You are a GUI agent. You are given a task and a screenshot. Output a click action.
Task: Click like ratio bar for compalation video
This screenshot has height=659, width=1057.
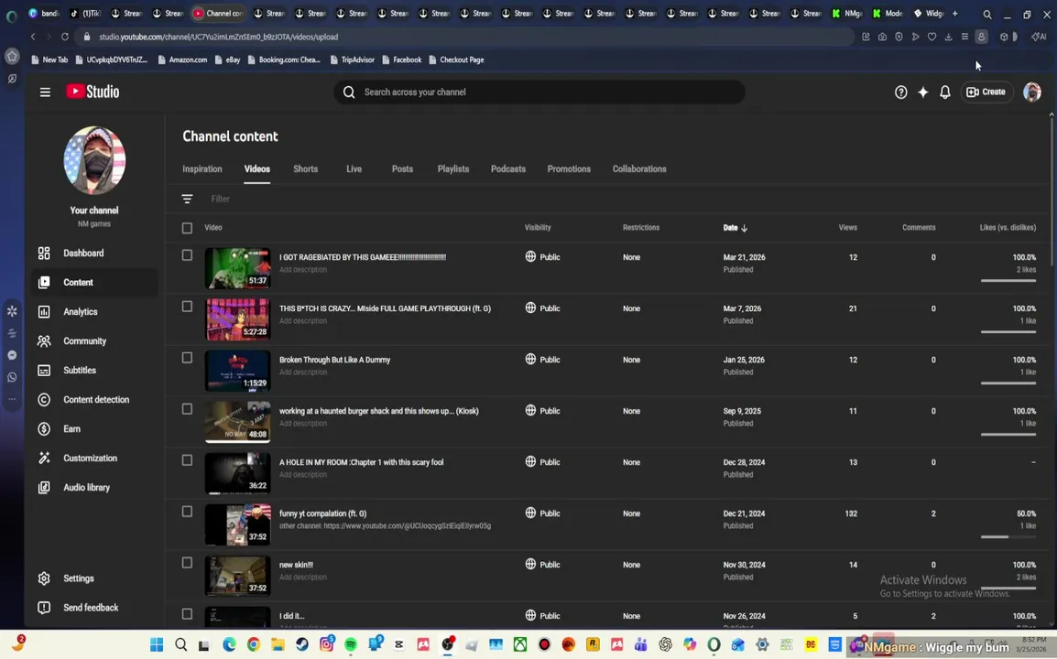click(x=1008, y=537)
